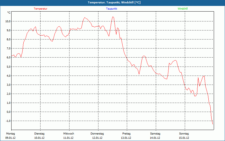
Task: Select the green Windchill legend label
Action: click(183, 9)
